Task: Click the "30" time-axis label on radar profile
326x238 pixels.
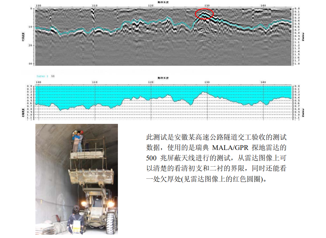Action: pos(30,64)
